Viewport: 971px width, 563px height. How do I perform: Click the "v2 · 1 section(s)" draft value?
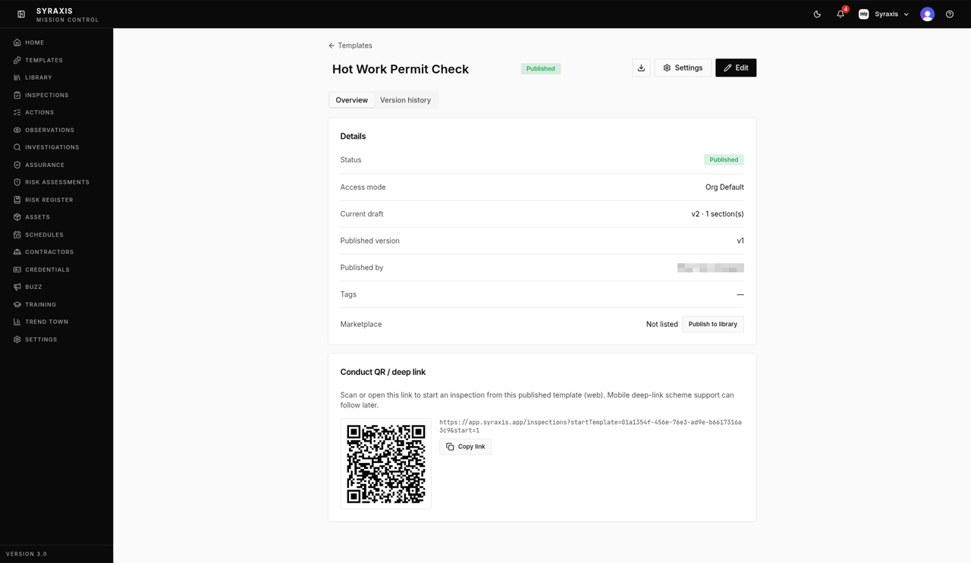pyautogui.click(x=718, y=214)
